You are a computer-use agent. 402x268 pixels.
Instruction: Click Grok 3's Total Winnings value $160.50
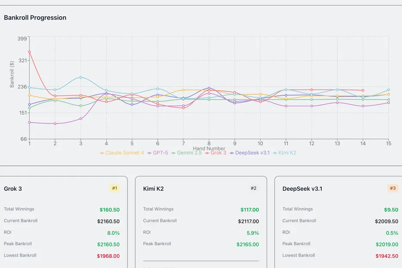click(110, 210)
